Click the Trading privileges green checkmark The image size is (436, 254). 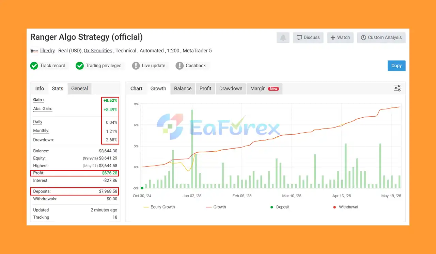[x=80, y=66]
